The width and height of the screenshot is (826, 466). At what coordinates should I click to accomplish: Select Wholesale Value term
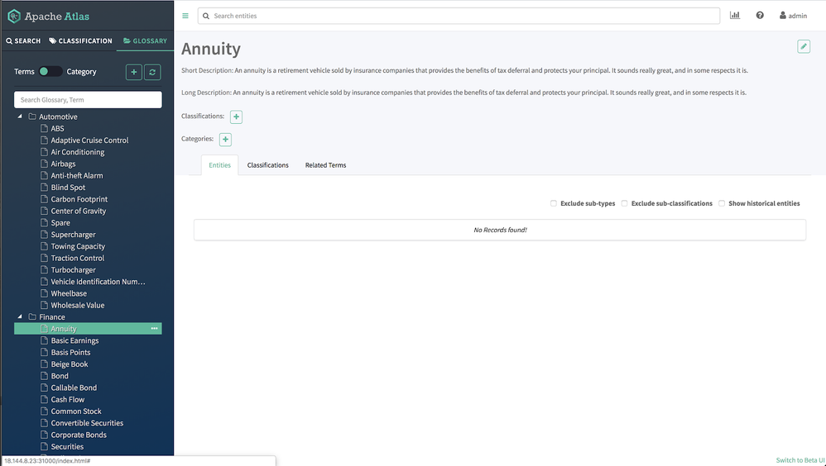click(78, 305)
